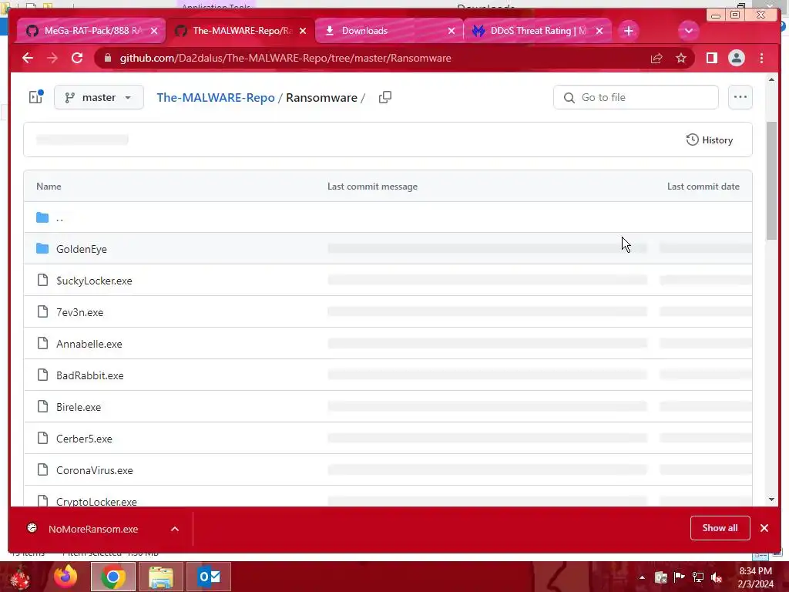Click site lock icon in address bar
The image size is (789, 592).
click(x=107, y=59)
